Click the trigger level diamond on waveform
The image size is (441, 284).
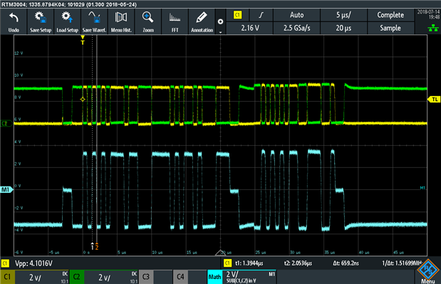point(83,99)
